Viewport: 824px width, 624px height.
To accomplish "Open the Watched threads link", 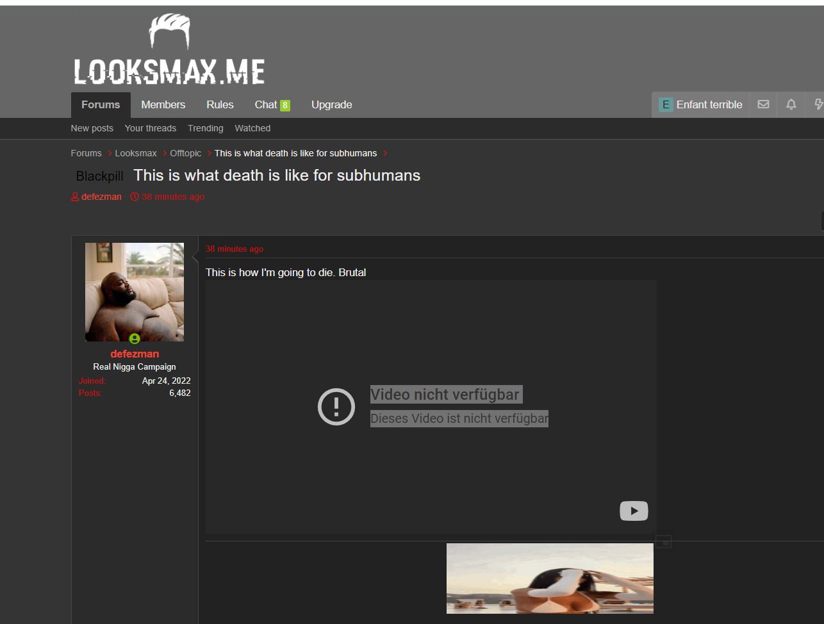I will (x=252, y=128).
